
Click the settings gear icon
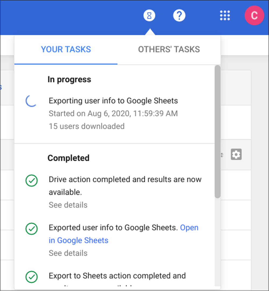(236, 154)
